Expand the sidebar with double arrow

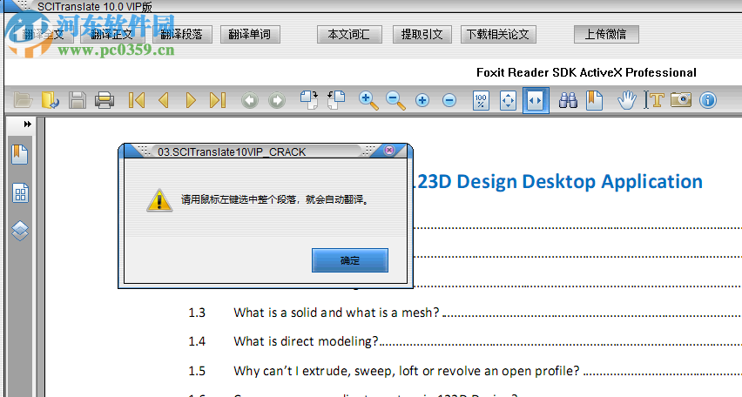(28, 124)
